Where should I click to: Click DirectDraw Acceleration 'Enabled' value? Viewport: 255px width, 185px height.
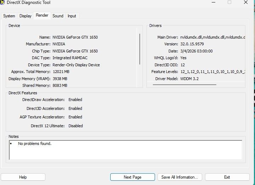pyautogui.click(x=75, y=100)
